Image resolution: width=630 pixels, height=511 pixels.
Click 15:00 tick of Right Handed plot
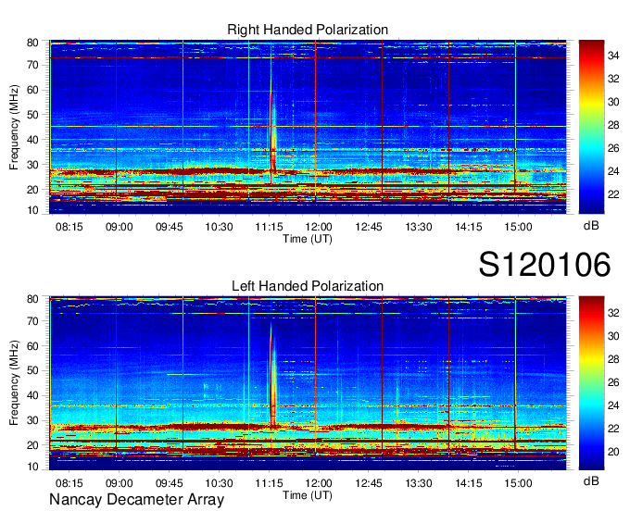click(x=518, y=227)
